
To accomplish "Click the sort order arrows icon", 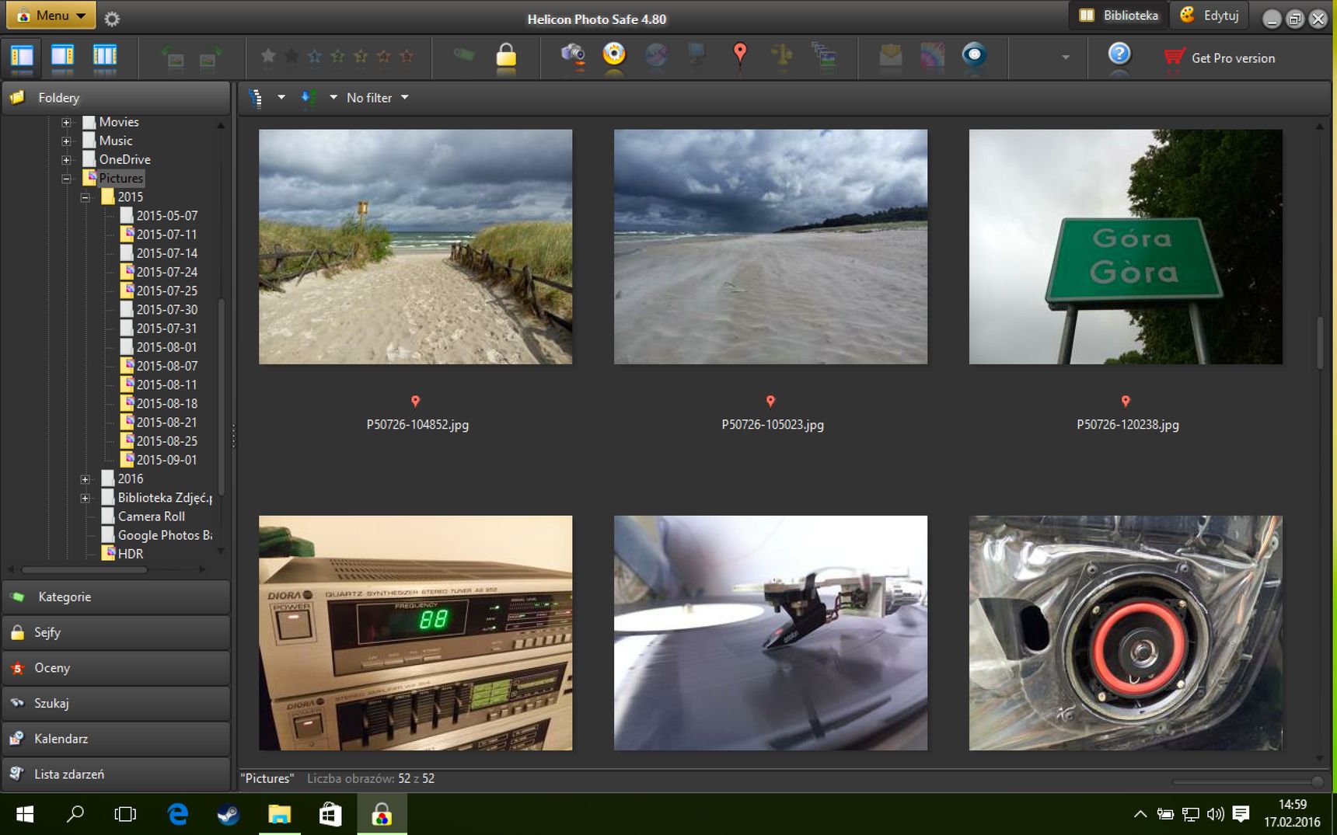I will click(x=308, y=98).
